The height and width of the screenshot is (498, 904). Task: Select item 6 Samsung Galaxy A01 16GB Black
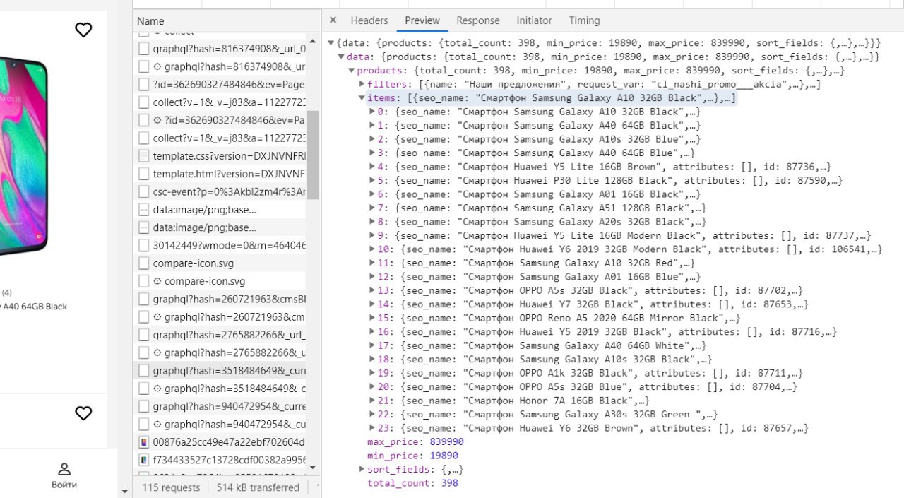click(540, 194)
